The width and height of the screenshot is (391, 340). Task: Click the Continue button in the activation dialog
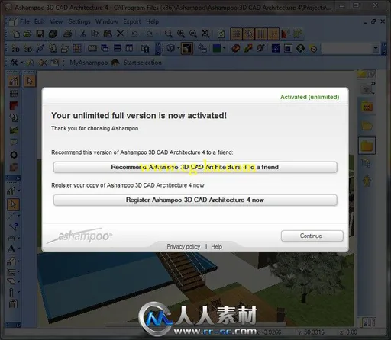(312, 236)
